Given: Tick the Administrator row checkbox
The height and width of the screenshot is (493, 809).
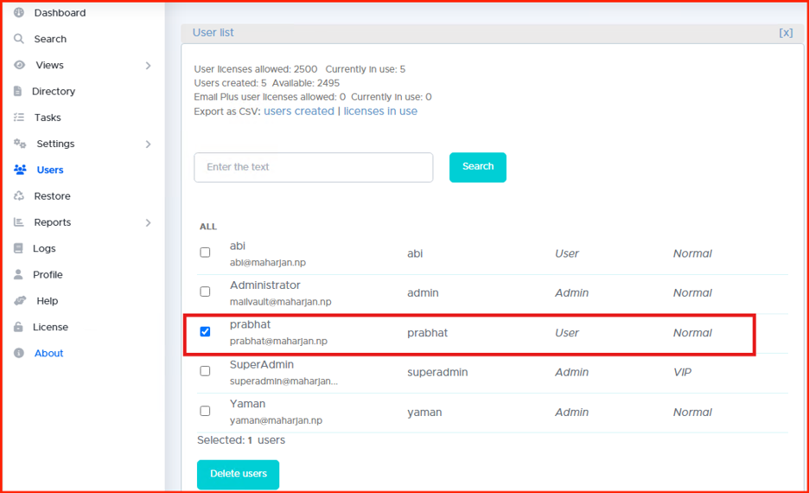Looking at the screenshot, I should click(205, 291).
